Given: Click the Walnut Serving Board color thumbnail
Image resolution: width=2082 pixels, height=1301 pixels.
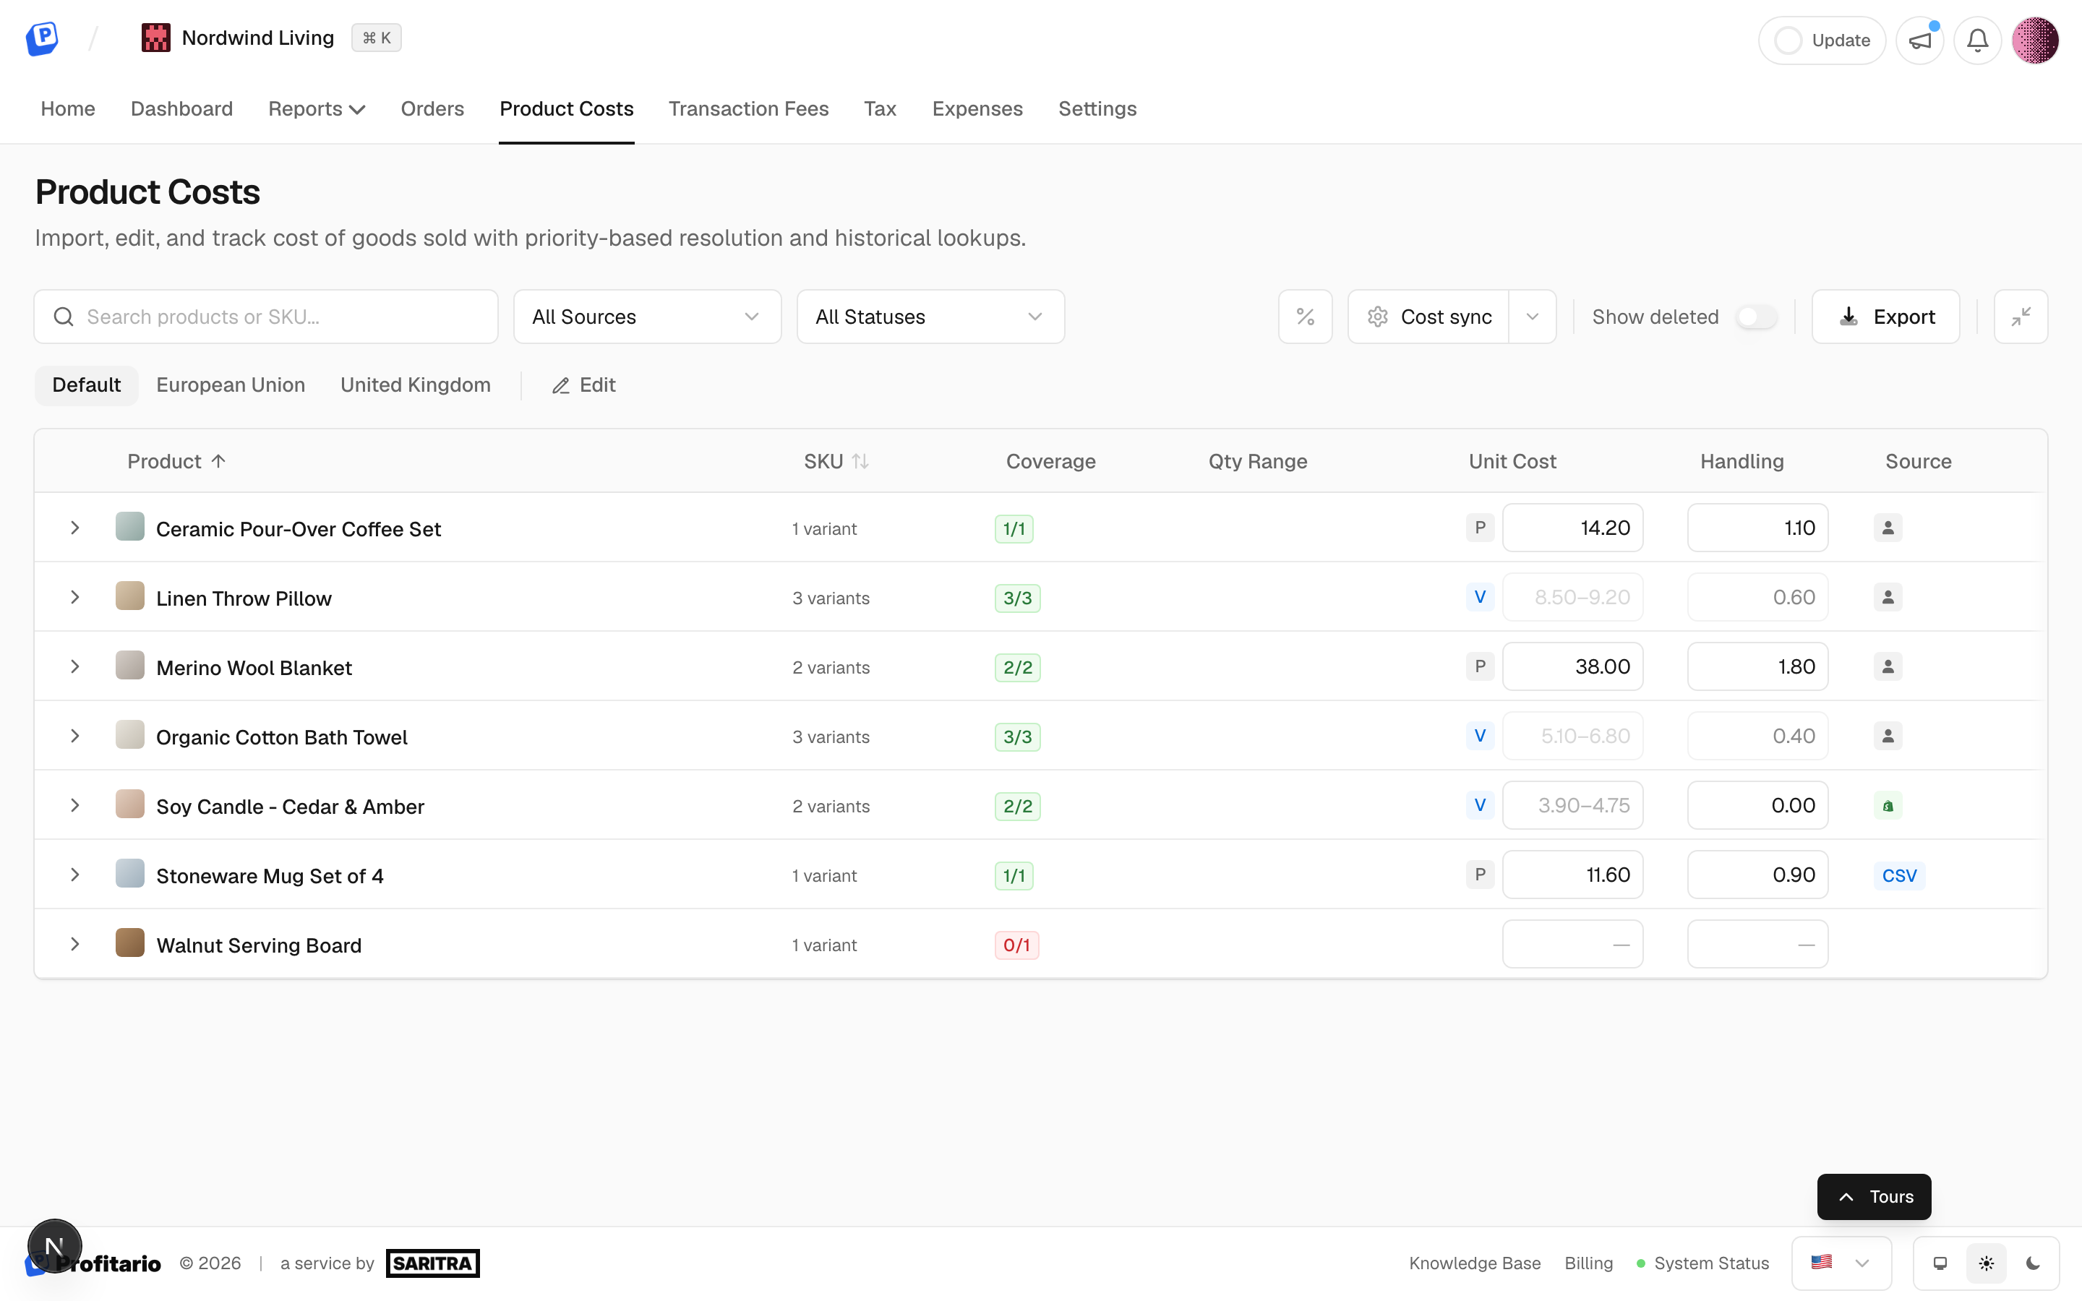Looking at the screenshot, I should 130,943.
